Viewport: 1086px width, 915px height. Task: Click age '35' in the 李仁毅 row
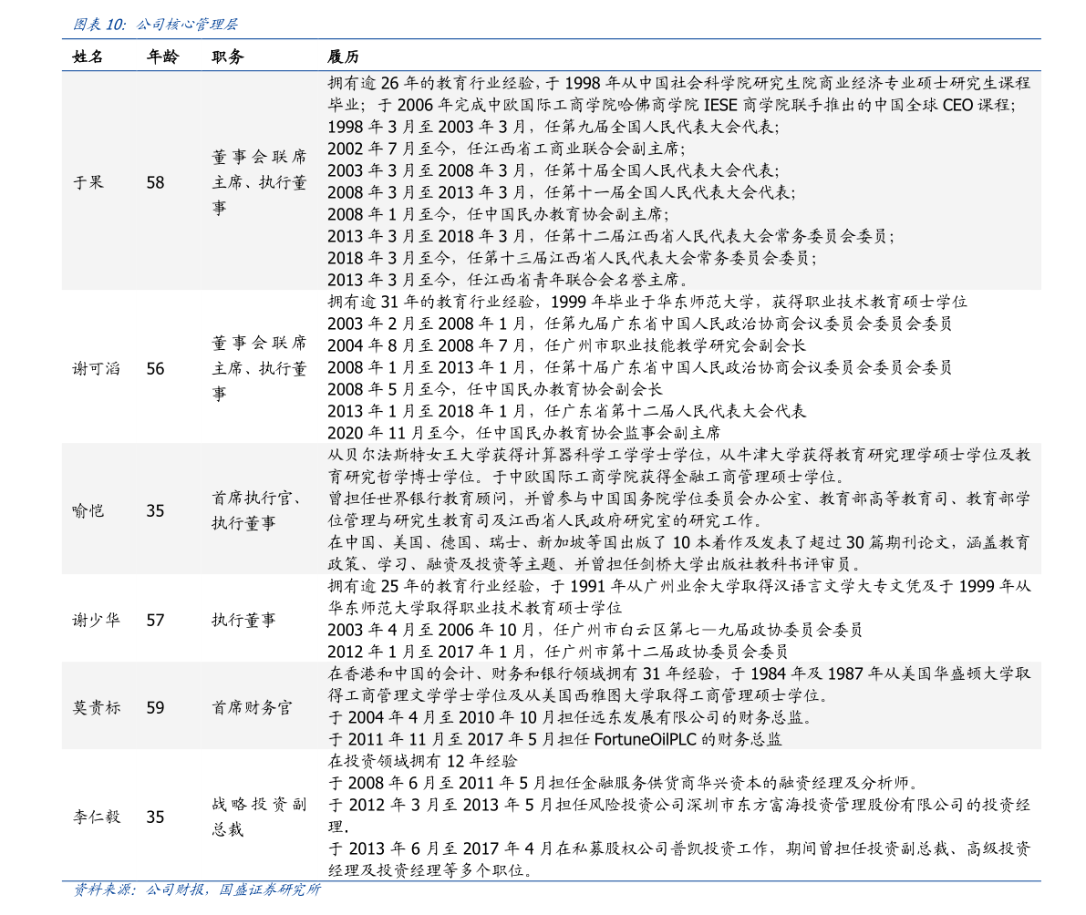pos(155,817)
